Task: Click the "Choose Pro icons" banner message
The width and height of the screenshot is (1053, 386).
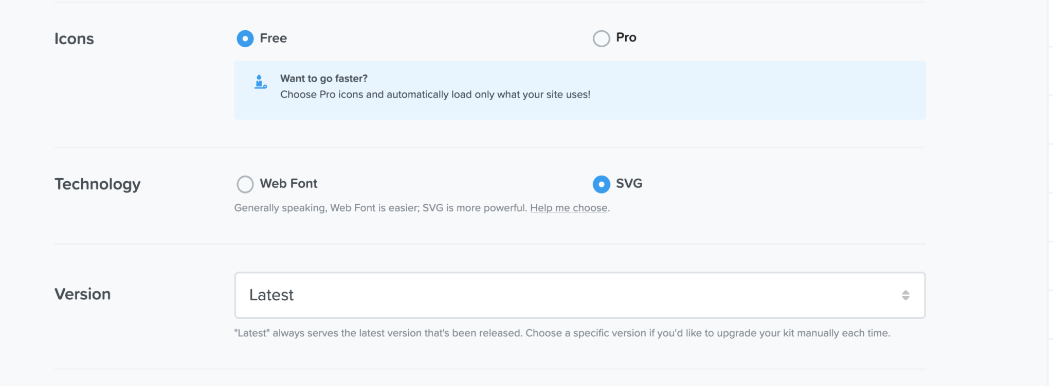Action: click(x=435, y=95)
